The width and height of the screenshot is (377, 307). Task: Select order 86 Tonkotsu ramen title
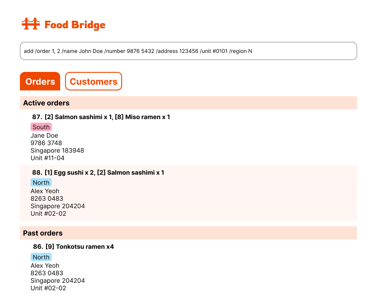[x=73, y=247]
